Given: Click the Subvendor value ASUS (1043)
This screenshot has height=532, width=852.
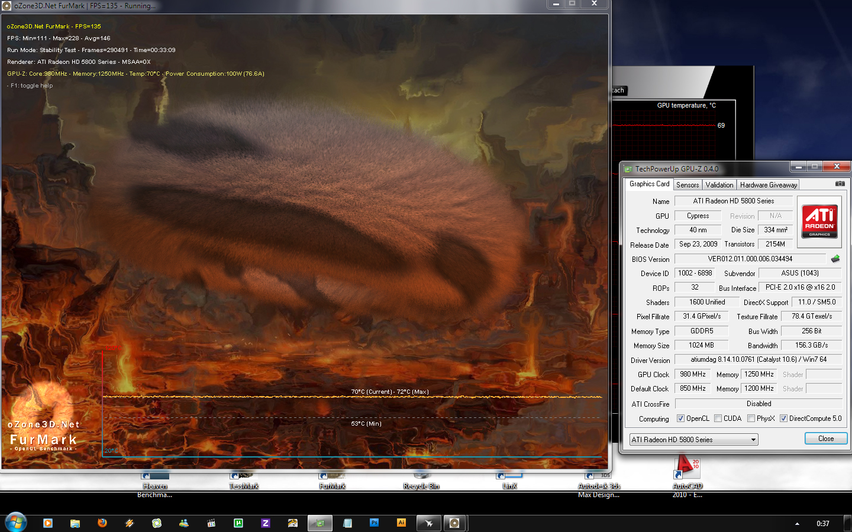Looking at the screenshot, I should [x=800, y=273].
